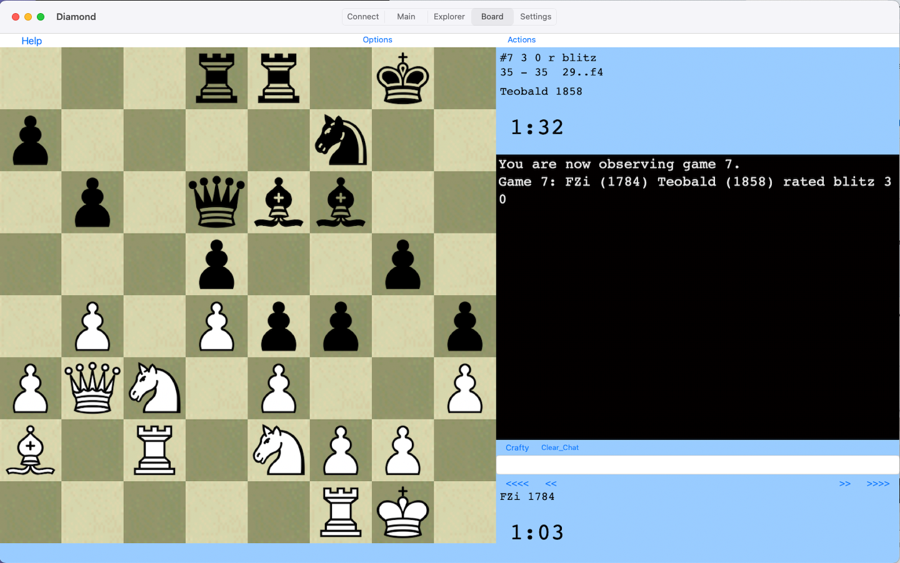Open the Help link
This screenshot has height=563, width=900.
[32, 41]
